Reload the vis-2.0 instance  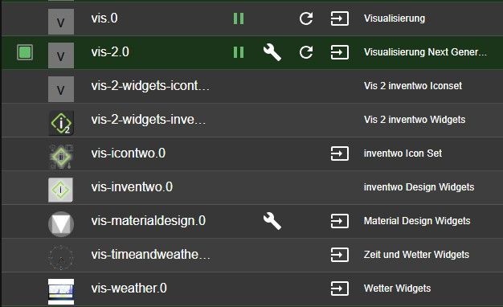[306, 52]
